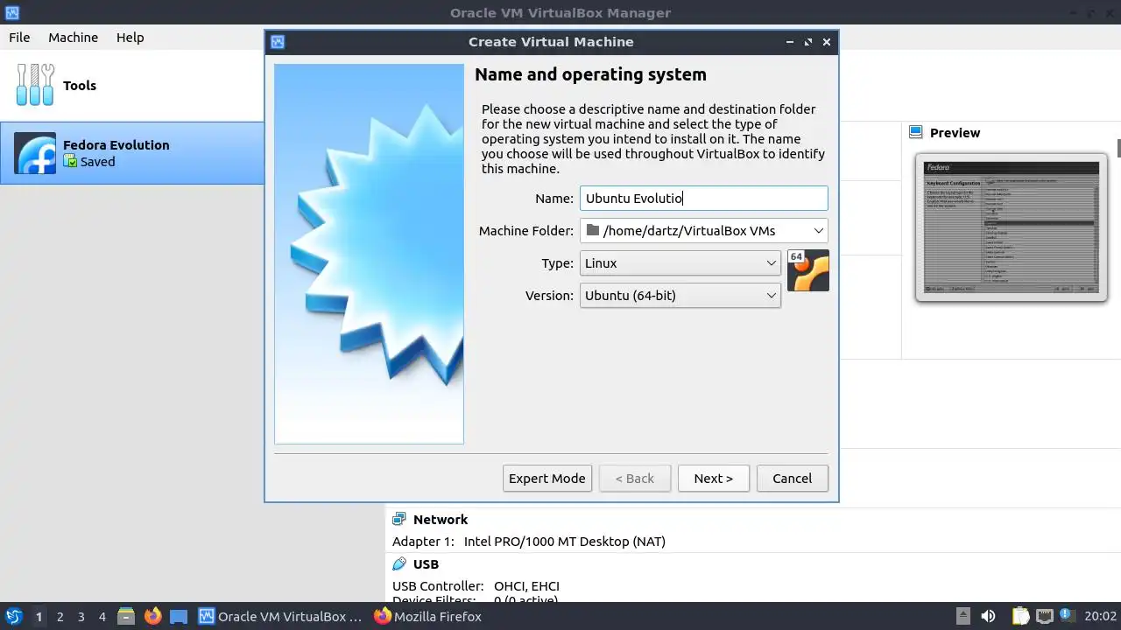
Task: Close the Create Virtual Machine dialog
Action: [x=826, y=41]
